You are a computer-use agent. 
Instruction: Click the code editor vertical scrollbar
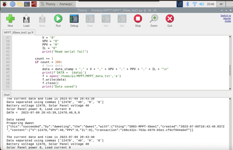pyautogui.click(x=229, y=70)
